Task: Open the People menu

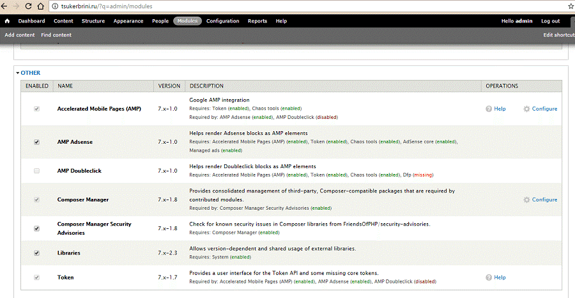Action: (x=160, y=21)
